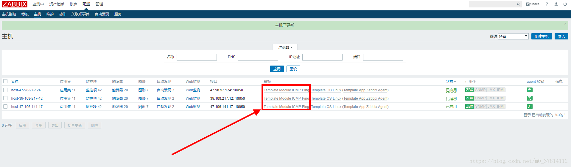Image resolution: width=571 pixels, height=167 pixels.
Task: Collapse the 过滤器 filter panel
Action: coord(285,47)
